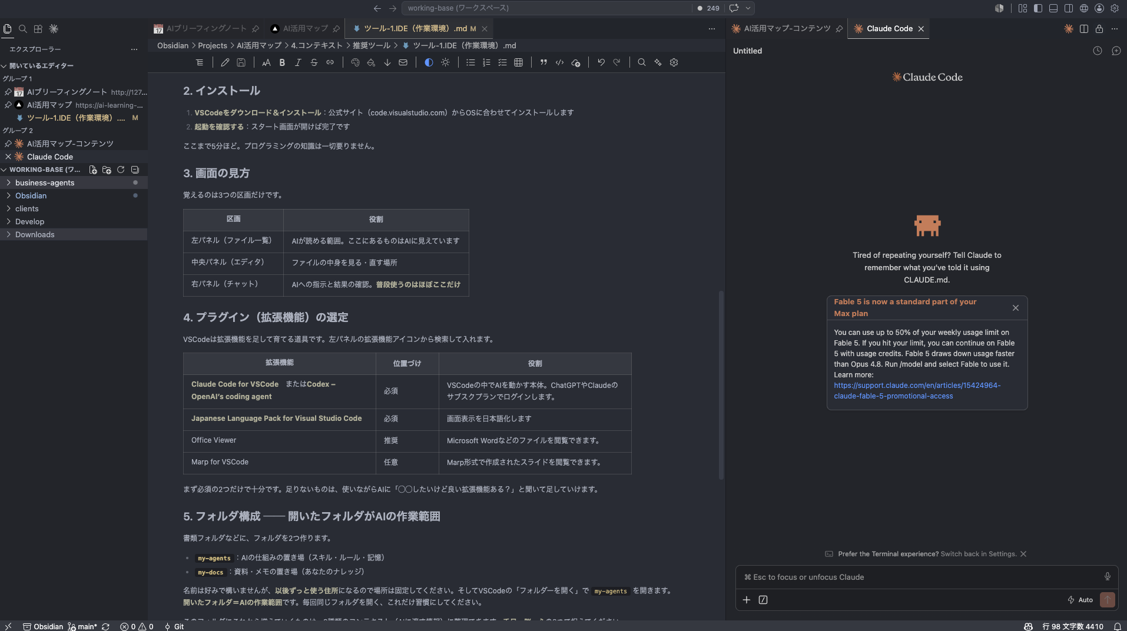Create a new file in WORKING-BASE explorer
Viewport: 1127px width, 631px height.
(93, 170)
